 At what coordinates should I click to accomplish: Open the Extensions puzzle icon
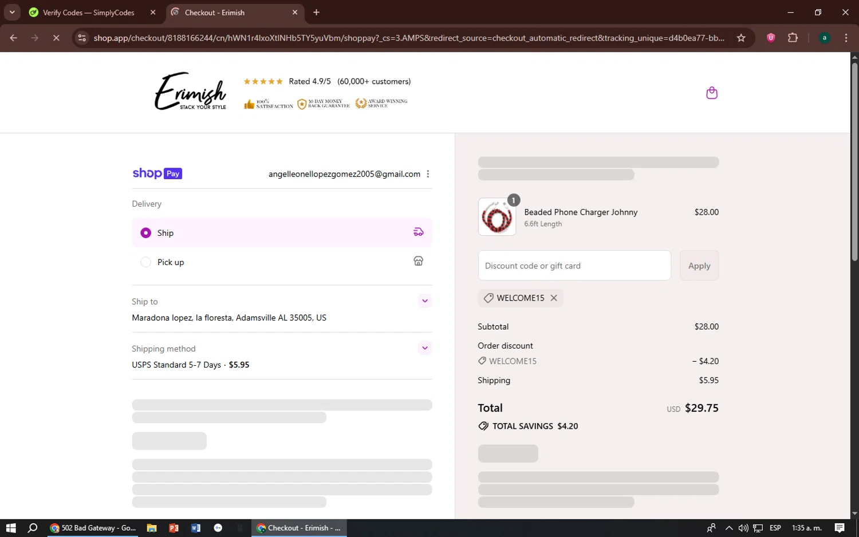(793, 38)
